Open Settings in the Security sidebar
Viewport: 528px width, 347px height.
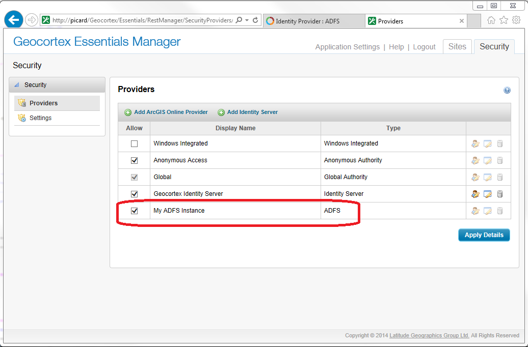57,118
